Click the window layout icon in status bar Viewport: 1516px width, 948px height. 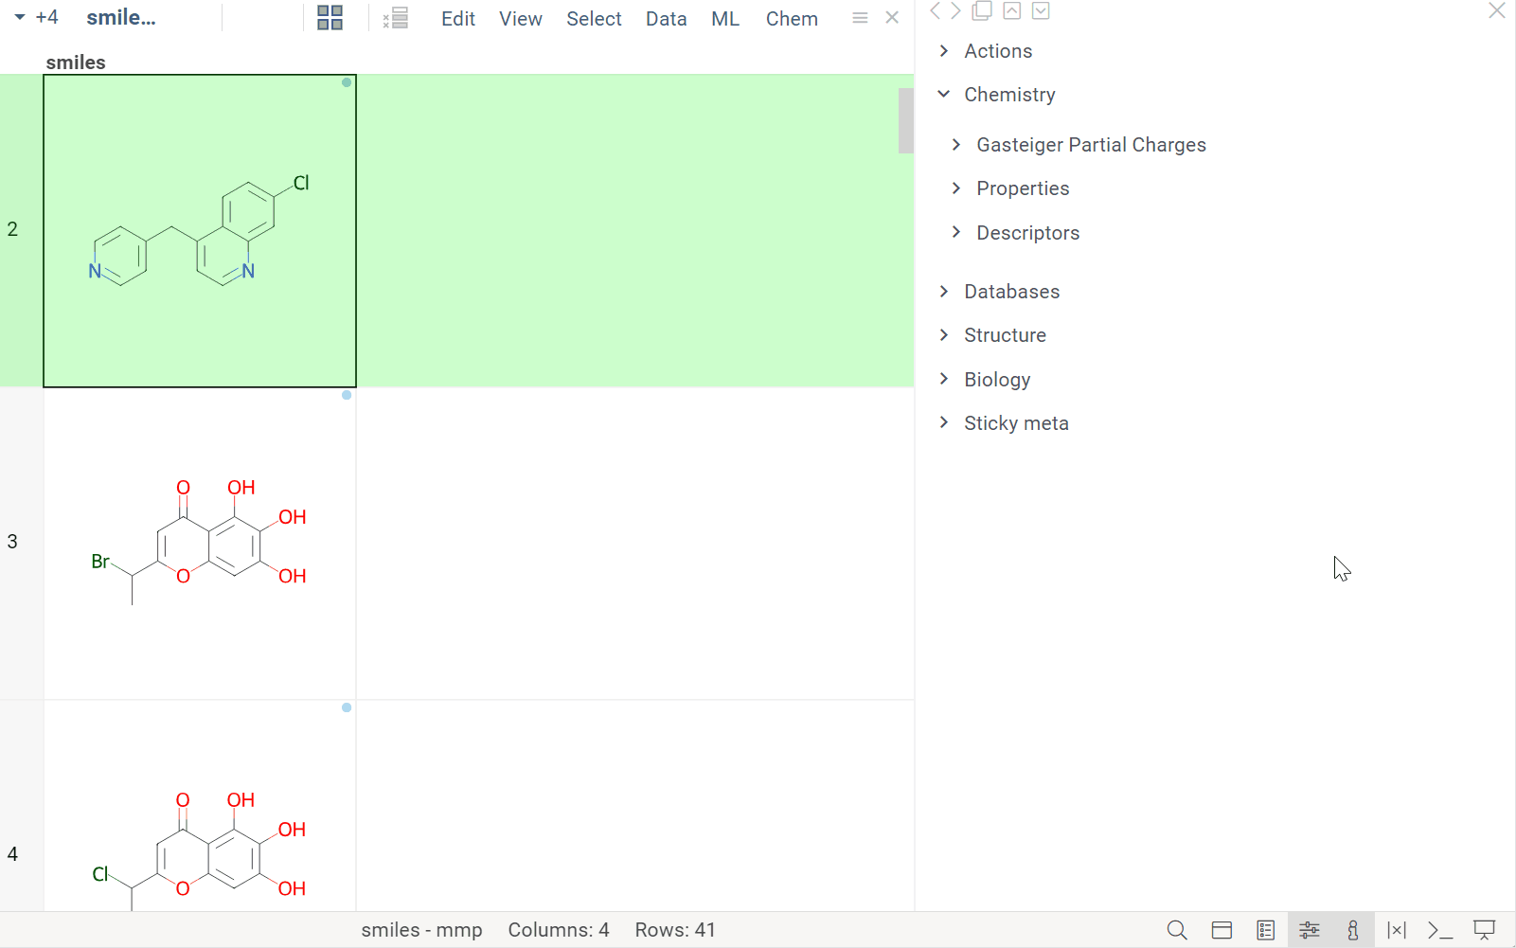(x=1222, y=930)
